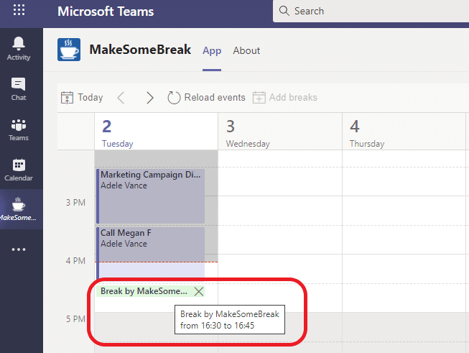The height and width of the screenshot is (353, 469).
Task: Click the MakeSomeBreak coffee cup logo
Action: click(69, 50)
